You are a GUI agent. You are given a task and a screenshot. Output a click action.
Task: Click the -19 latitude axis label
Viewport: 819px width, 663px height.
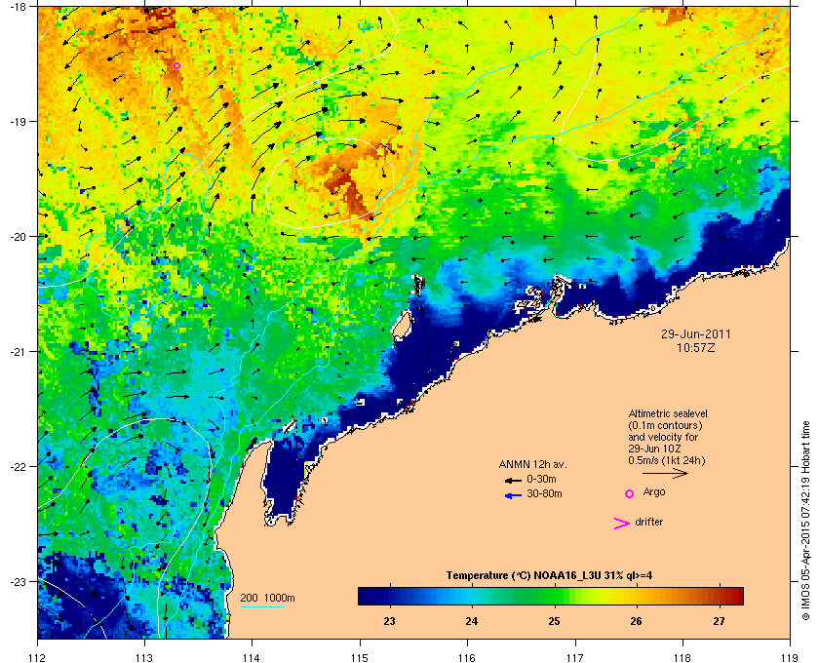click(17, 121)
